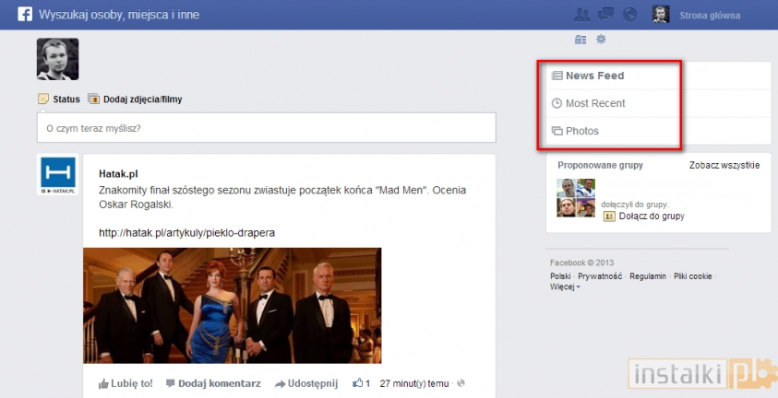
Task: Select Photos feed option
Action: 576,131
